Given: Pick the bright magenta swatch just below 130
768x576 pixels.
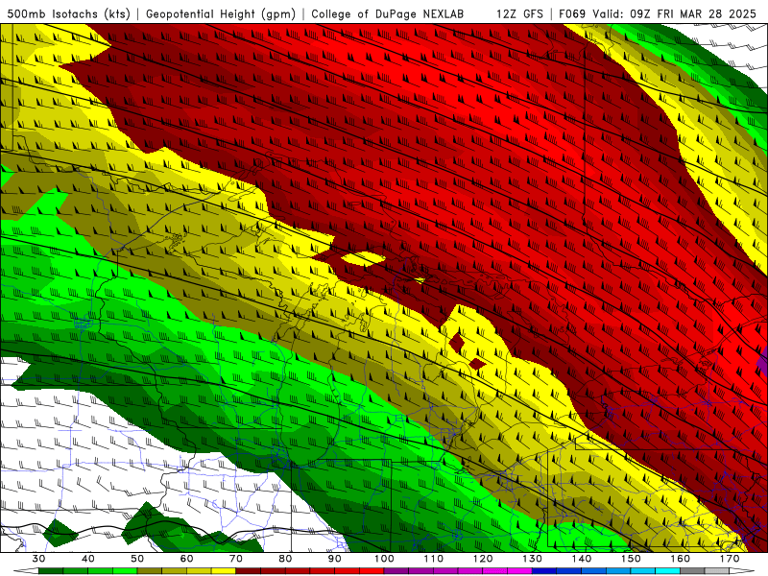Looking at the screenshot, I should [519, 571].
